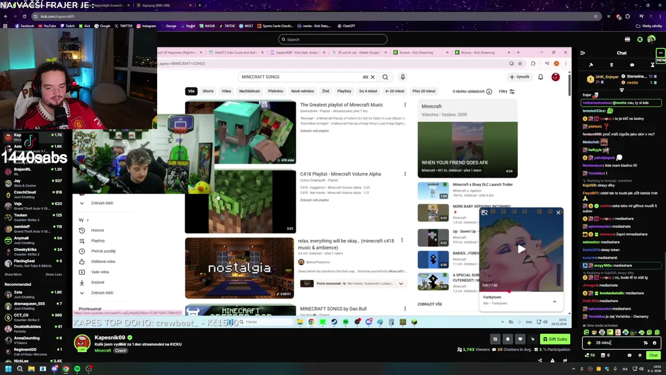Image resolution: width=666 pixels, height=375 pixels.
Task: Activate YouTube voice search microphone
Action: [403, 77]
